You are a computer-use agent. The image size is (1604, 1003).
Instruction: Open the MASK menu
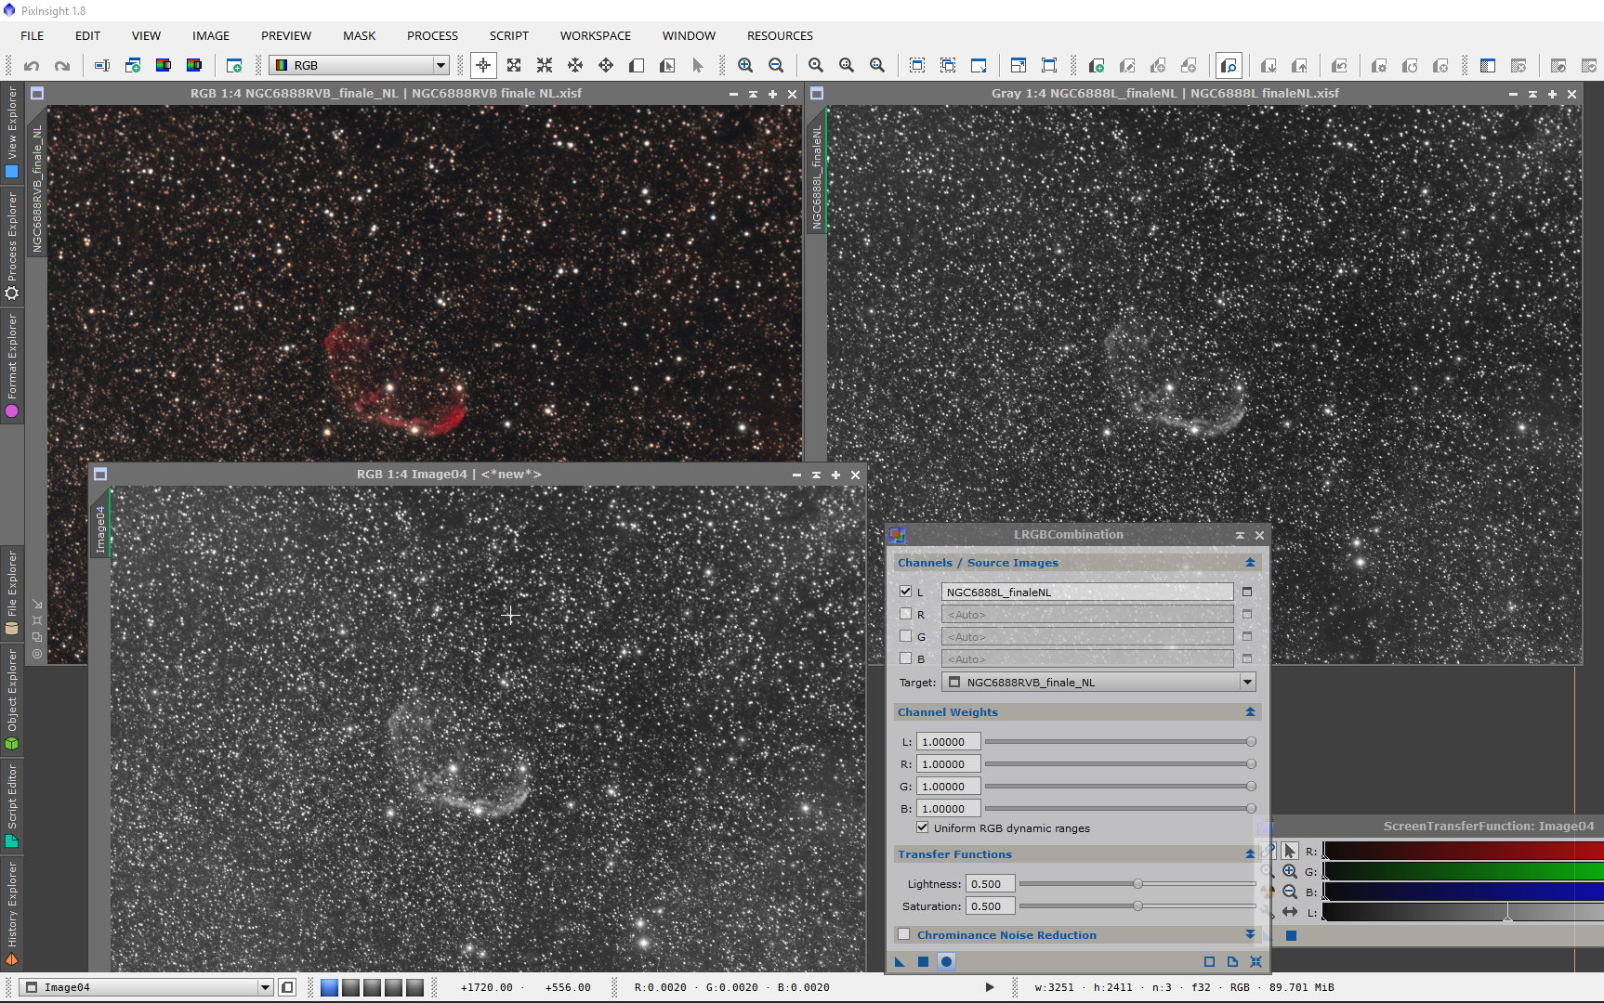pyautogui.click(x=359, y=35)
